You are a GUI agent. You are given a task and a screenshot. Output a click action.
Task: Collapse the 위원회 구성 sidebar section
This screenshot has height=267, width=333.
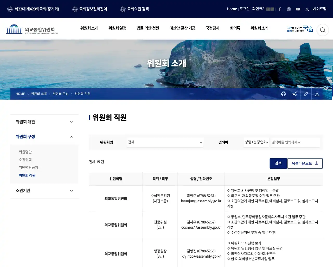(44, 137)
